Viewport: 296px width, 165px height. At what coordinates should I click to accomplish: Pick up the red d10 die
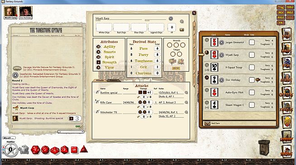(55, 150)
